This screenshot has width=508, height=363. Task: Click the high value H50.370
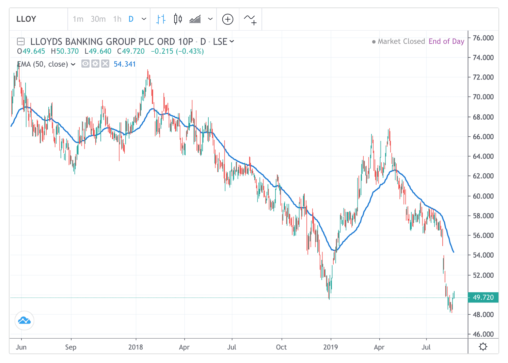(x=65, y=51)
